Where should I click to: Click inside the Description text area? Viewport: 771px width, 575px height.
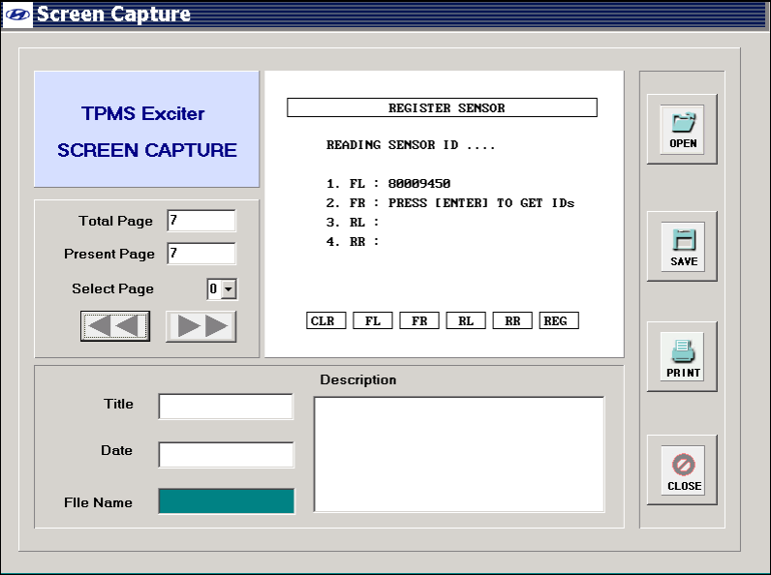(x=459, y=455)
